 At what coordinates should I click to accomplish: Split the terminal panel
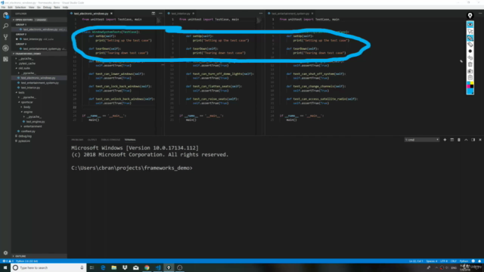point(452,140)
